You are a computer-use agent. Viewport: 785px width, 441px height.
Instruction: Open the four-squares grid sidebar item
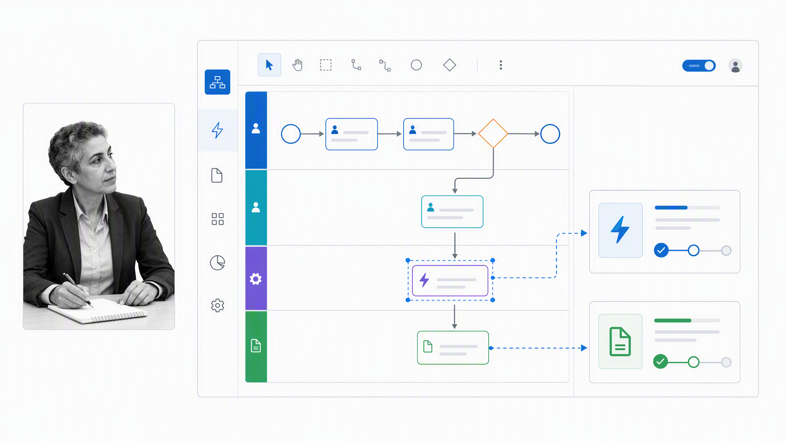(x=217, y=219)
